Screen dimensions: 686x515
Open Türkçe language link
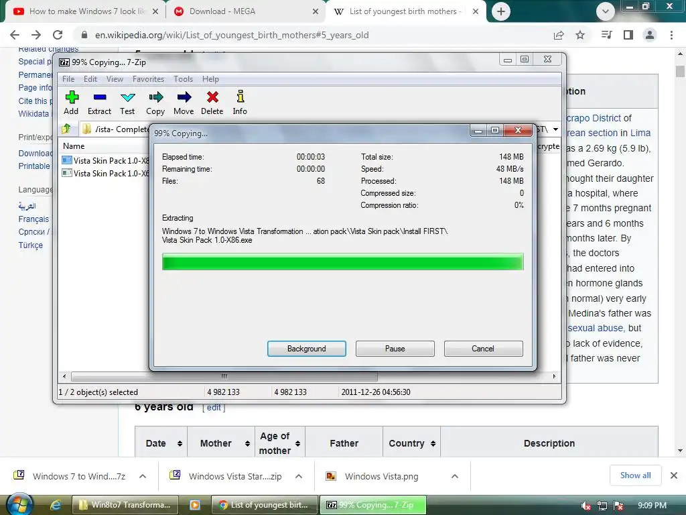tap(31, 245)
